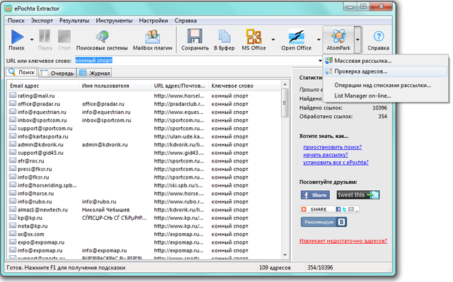
Task: Sort by Ключевое слово column header
Action: [244, 86]
